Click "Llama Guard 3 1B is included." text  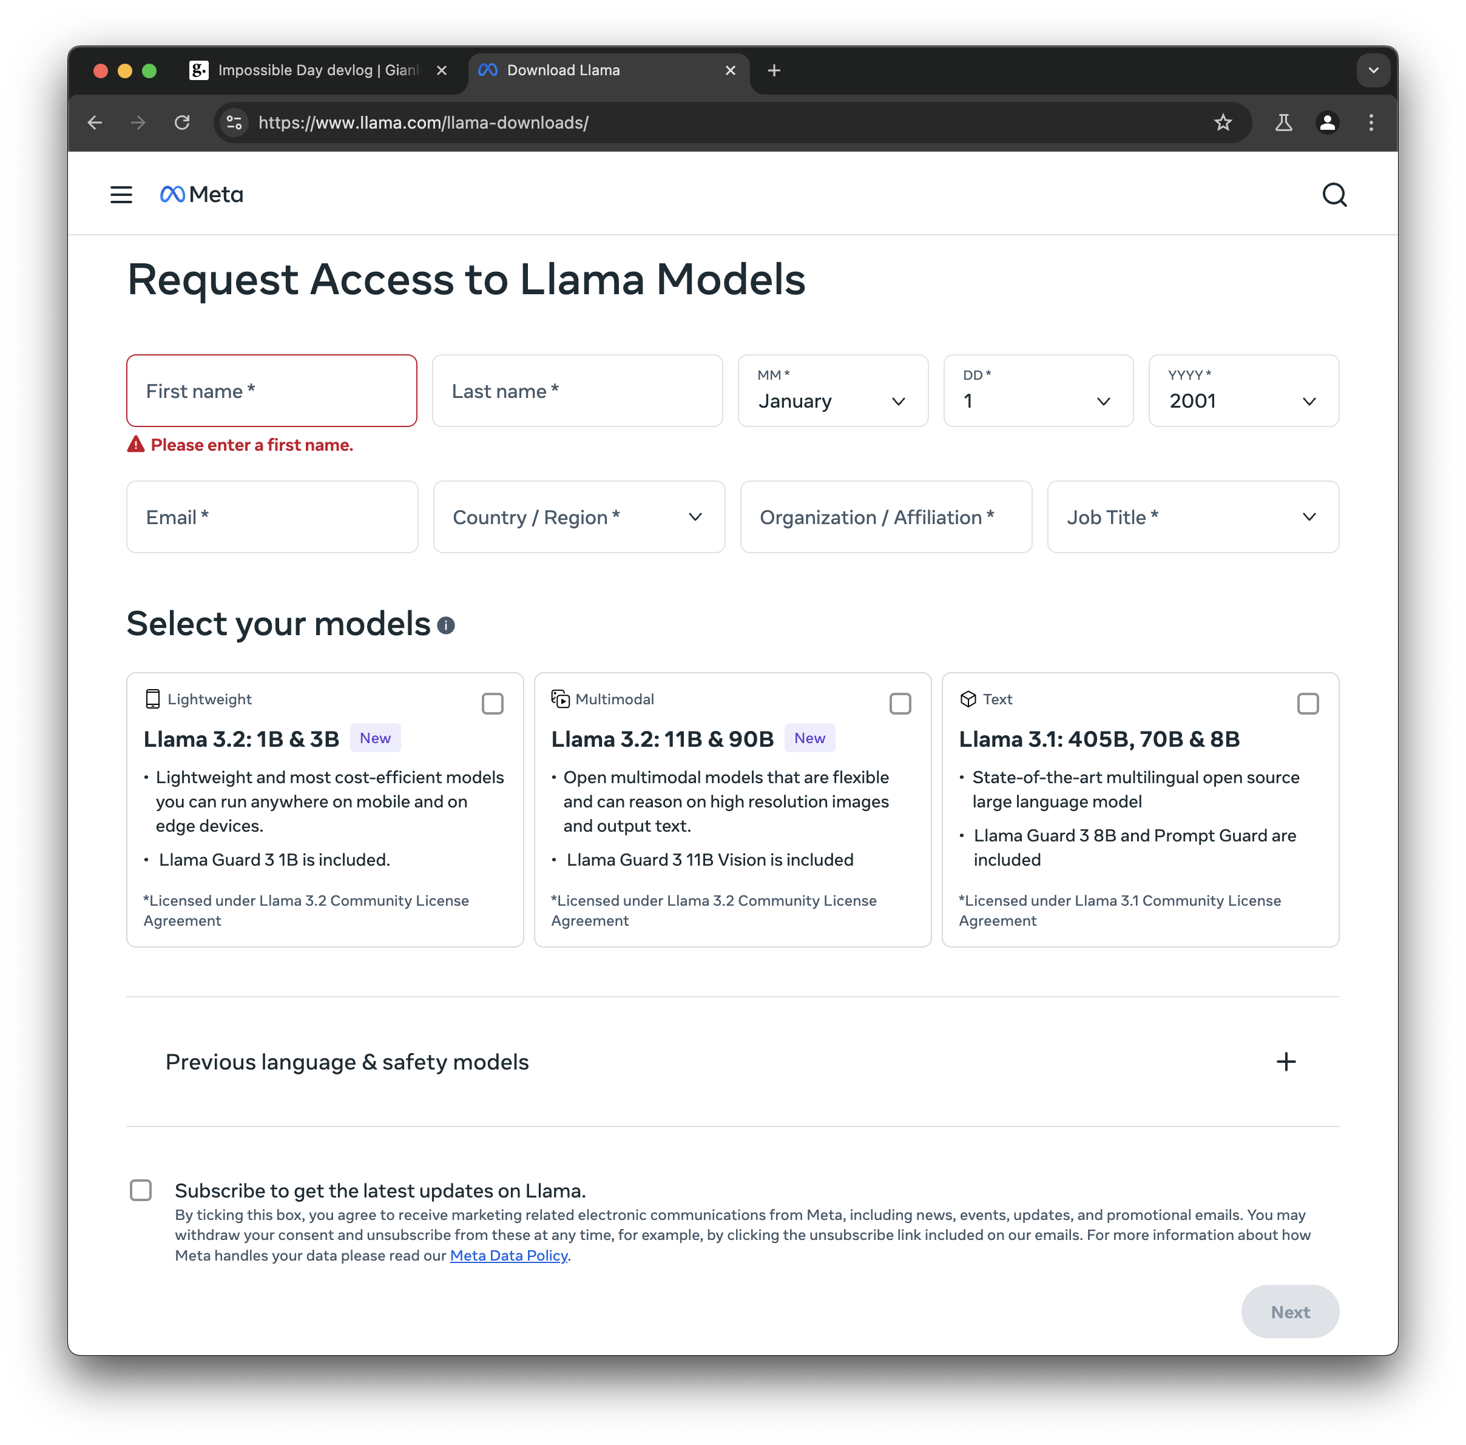coord(275,860)
